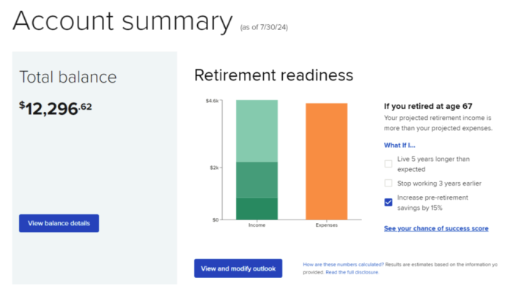
Task: Open View and modify outlook
Action: click(237, 268)
